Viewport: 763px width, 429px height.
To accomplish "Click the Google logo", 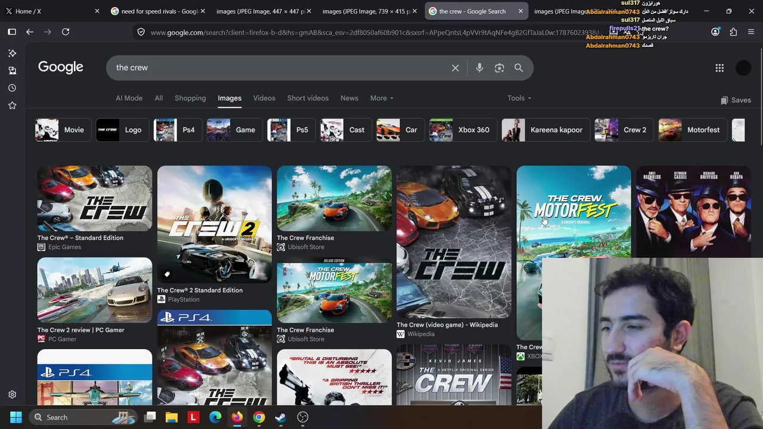I will pos(61,67).
